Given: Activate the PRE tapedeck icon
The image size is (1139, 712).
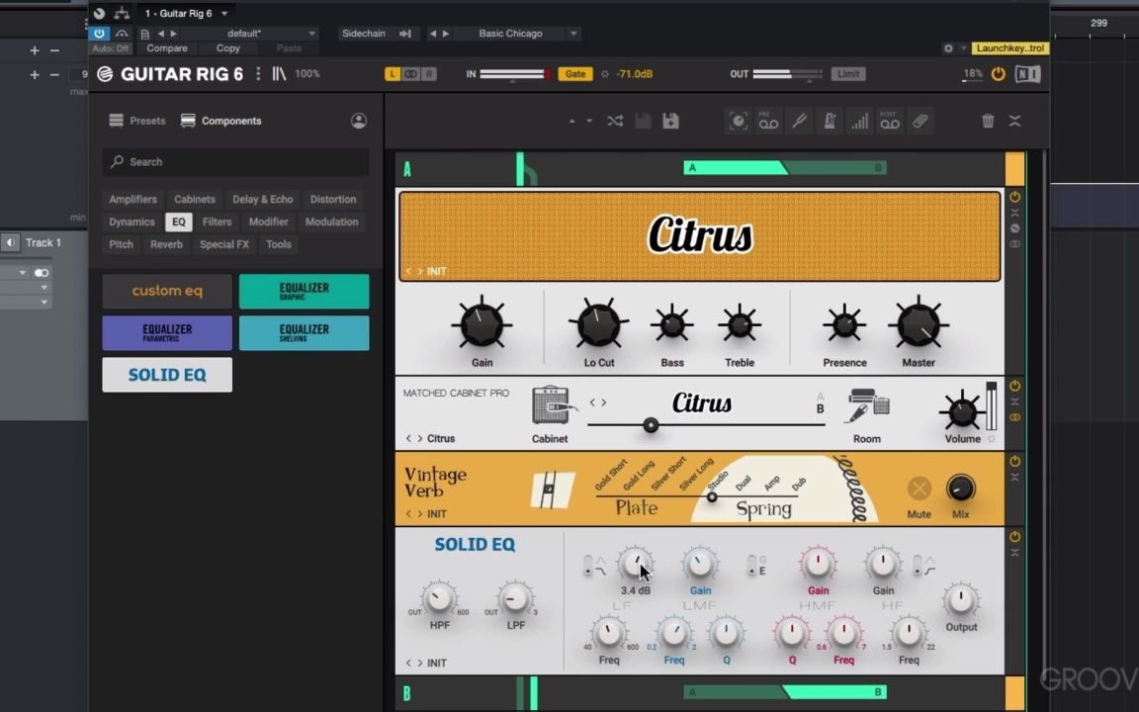Looking at the screenshot, I should click(769, 121).
